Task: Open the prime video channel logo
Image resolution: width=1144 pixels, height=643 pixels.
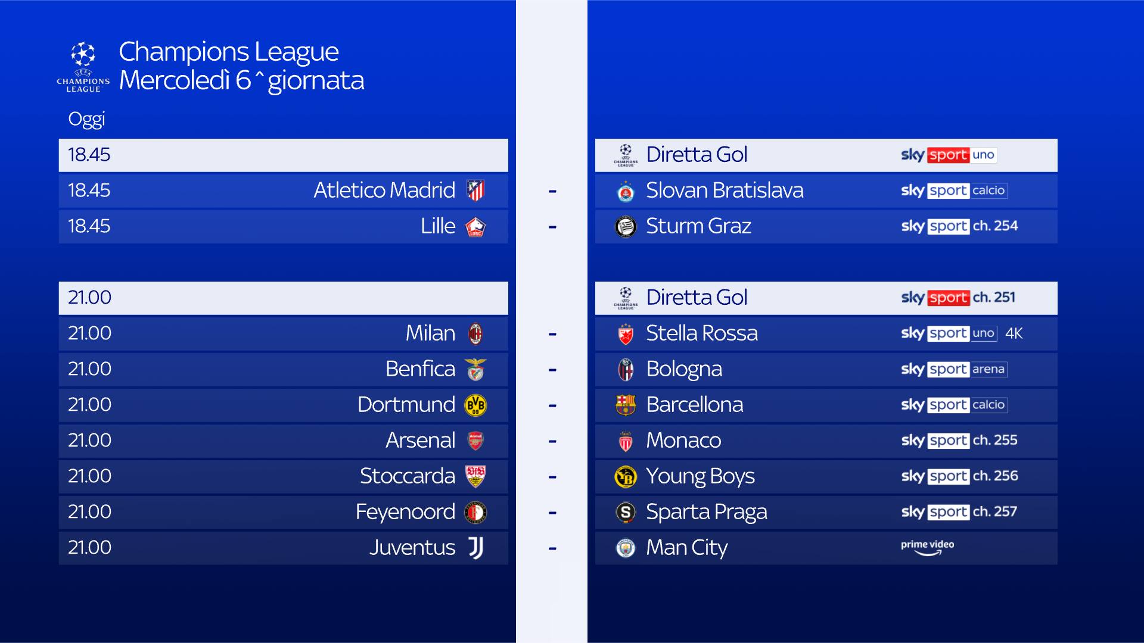Action: click(x=927, y=547)
